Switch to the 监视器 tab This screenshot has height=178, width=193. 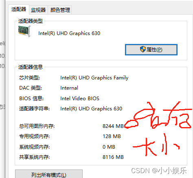pos(38,10)
